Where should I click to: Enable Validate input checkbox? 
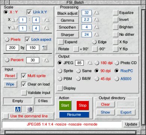click(24, 93)
